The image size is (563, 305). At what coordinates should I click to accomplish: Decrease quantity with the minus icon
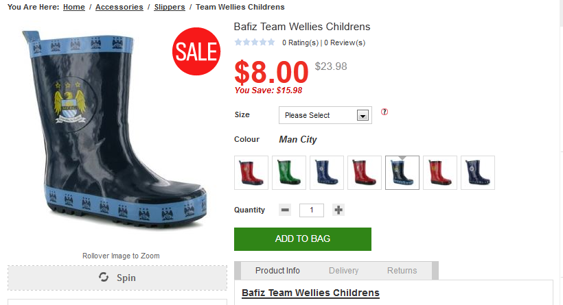pos(285,210)
